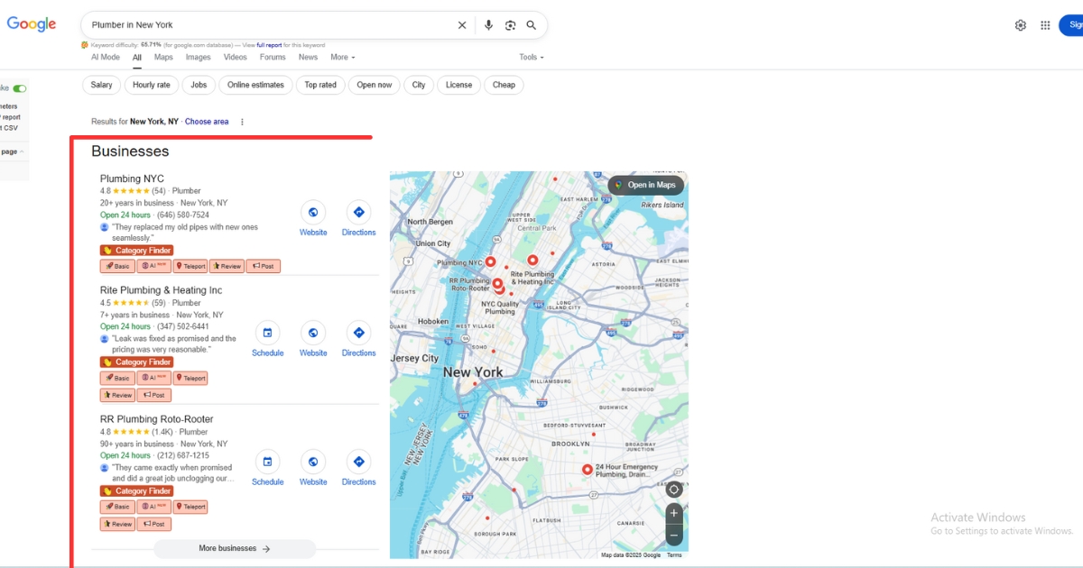Start voice search with the microphone icon

point(488,25)
